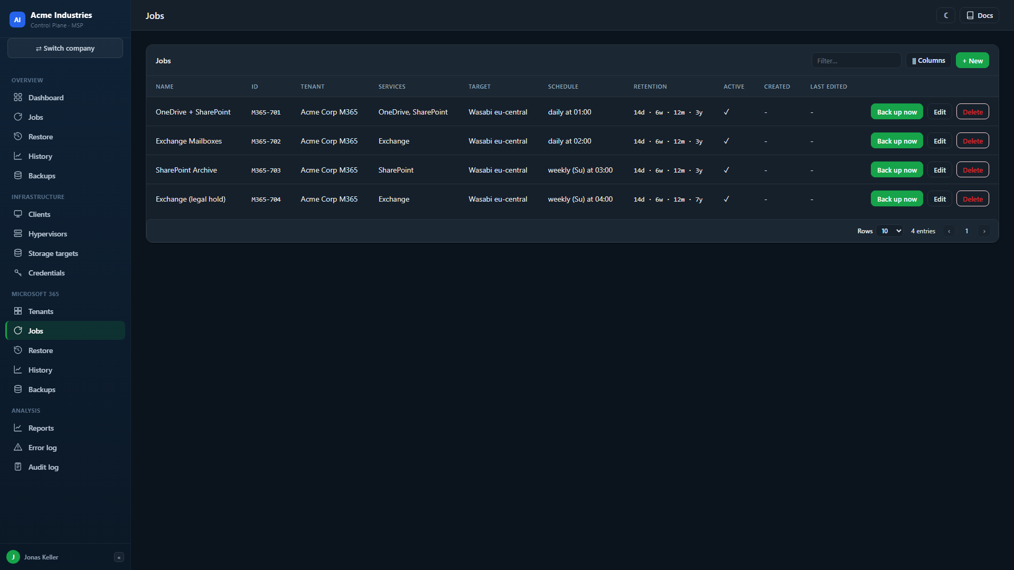The image size is (1014, 570).
Task: Delete the Exchange (legal hold) job
Action: click(972, 199)
